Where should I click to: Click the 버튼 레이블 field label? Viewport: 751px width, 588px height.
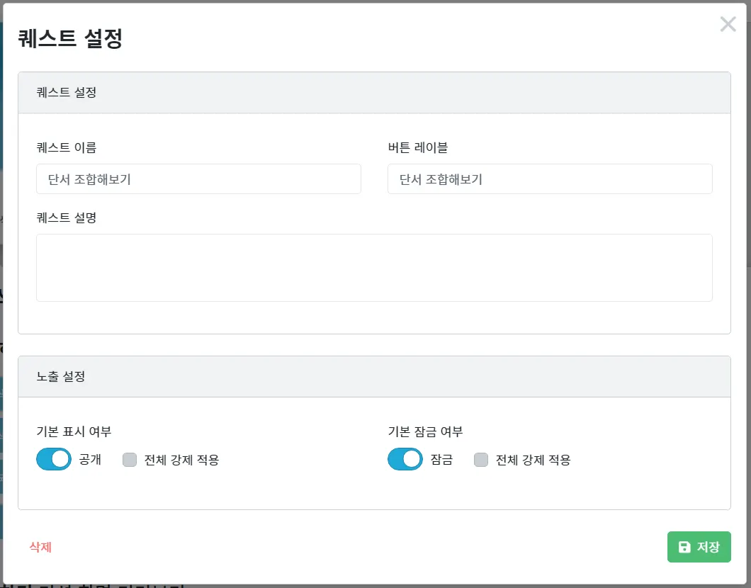(418, 147)
